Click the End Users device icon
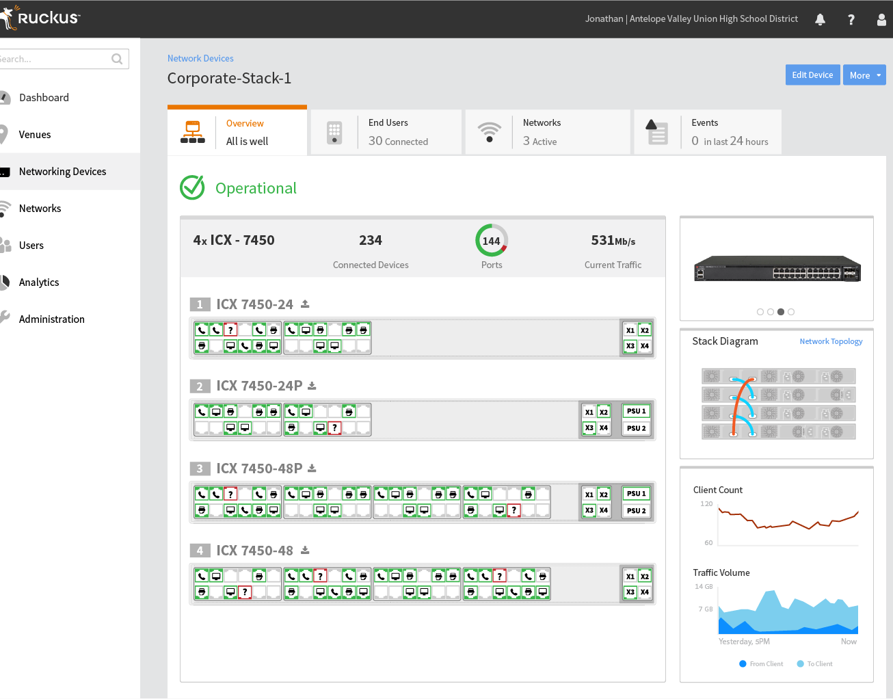Screen dimensions: 893x699 tap(334, 133)
